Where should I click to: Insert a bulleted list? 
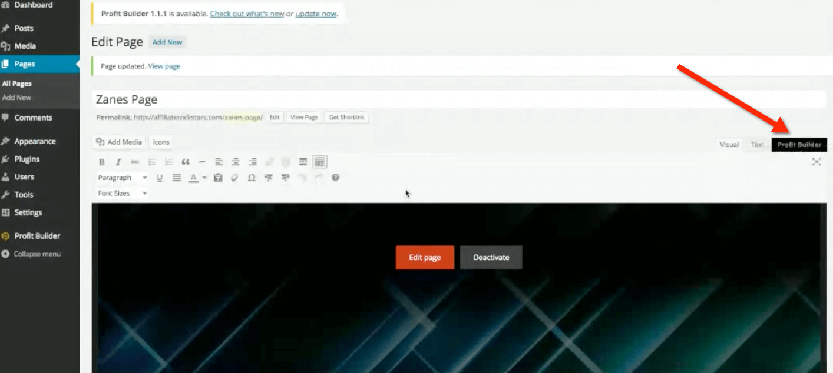click(152, 162)
